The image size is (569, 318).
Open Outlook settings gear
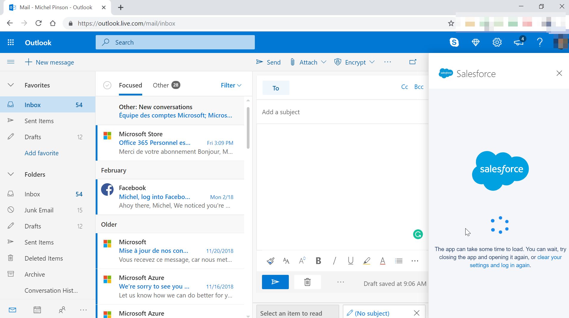[x=497, y=42]
